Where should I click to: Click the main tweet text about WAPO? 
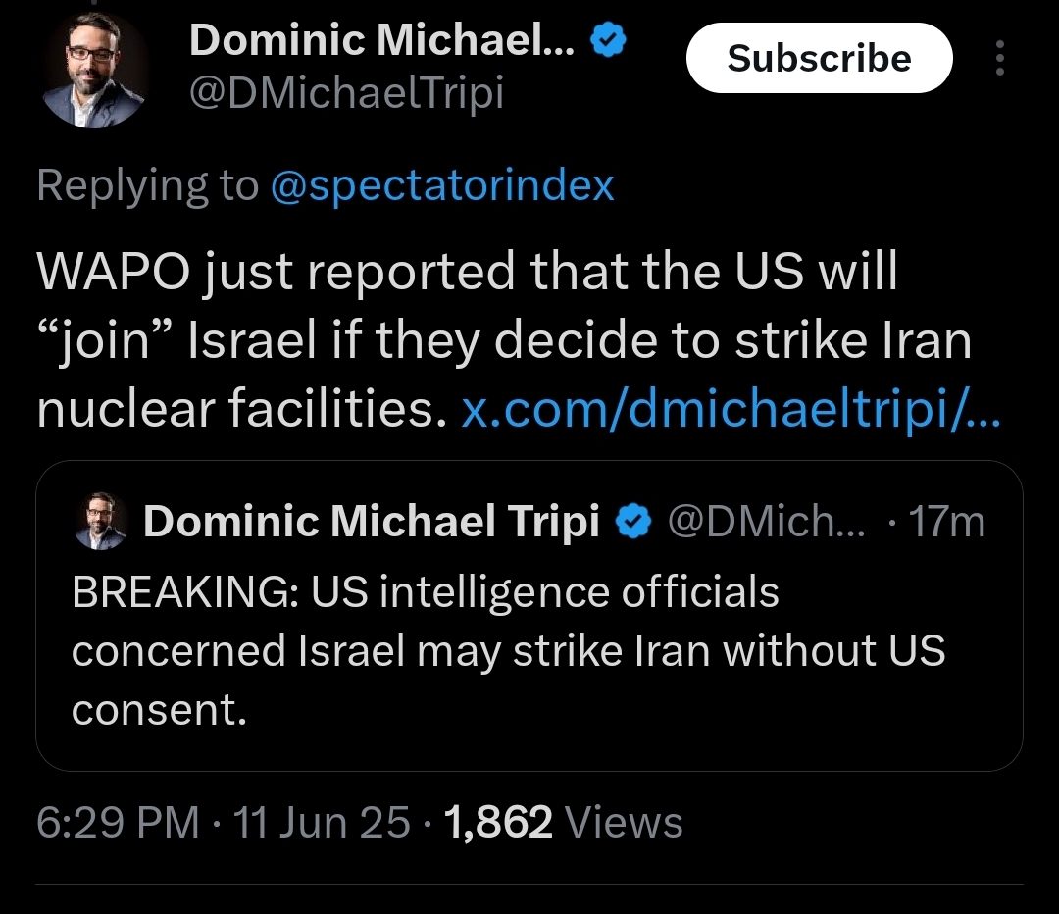pos(503,339)
